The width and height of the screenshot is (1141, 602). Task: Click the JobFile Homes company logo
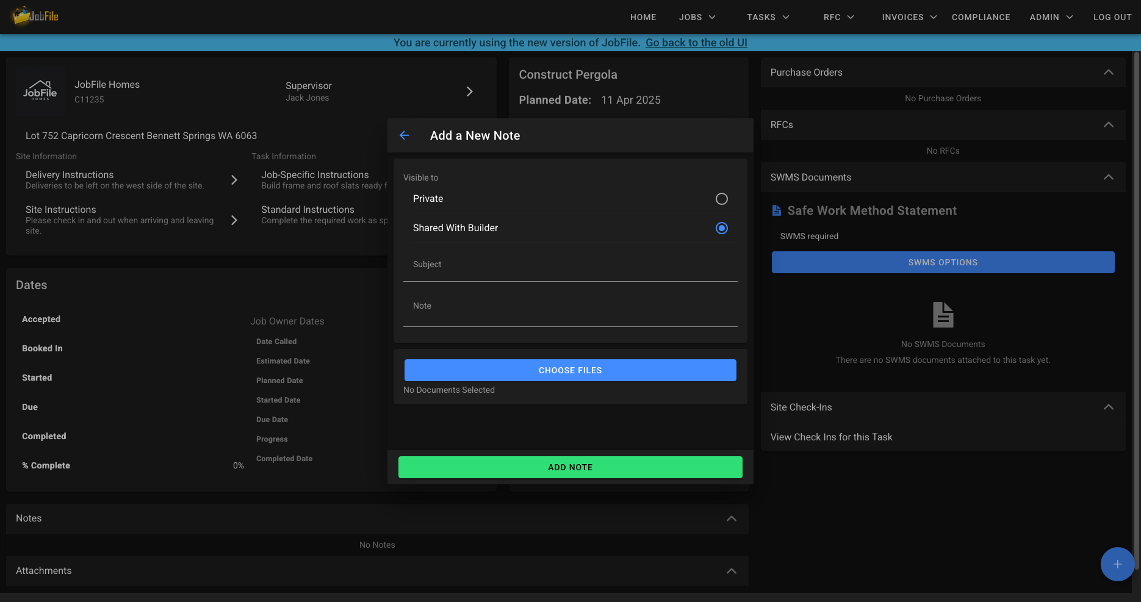(x=40, y=91)
